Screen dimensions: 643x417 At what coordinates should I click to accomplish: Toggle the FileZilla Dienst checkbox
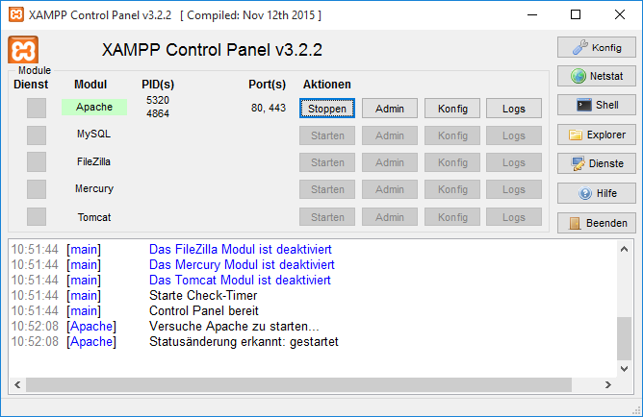pyautogui.click(x=37, y=162)
